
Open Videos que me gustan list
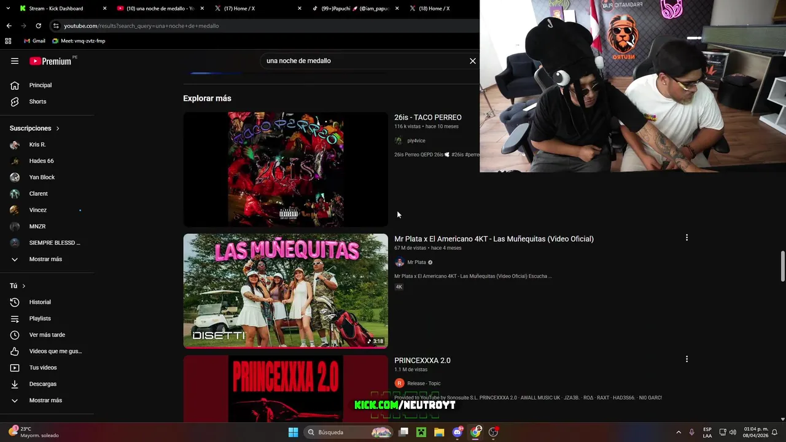tap(55, 351)
